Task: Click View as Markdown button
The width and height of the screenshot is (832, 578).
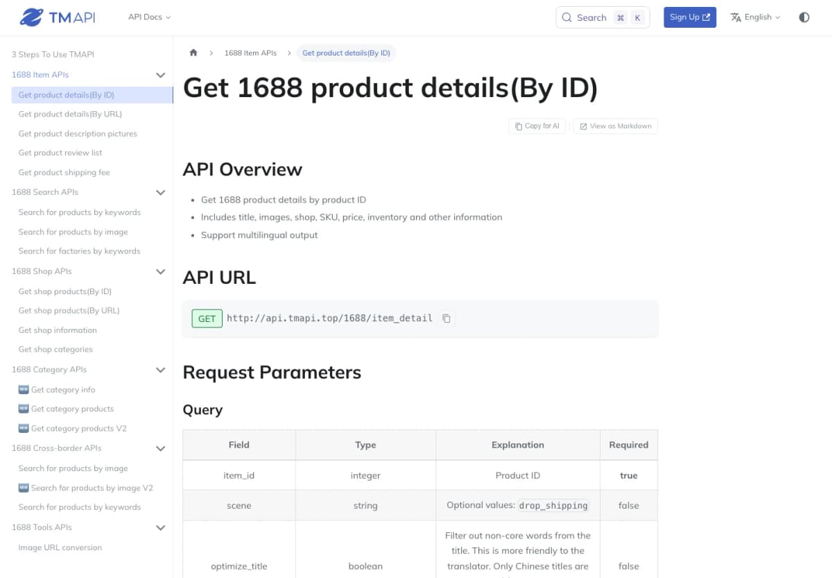Action: coord(616,126)
